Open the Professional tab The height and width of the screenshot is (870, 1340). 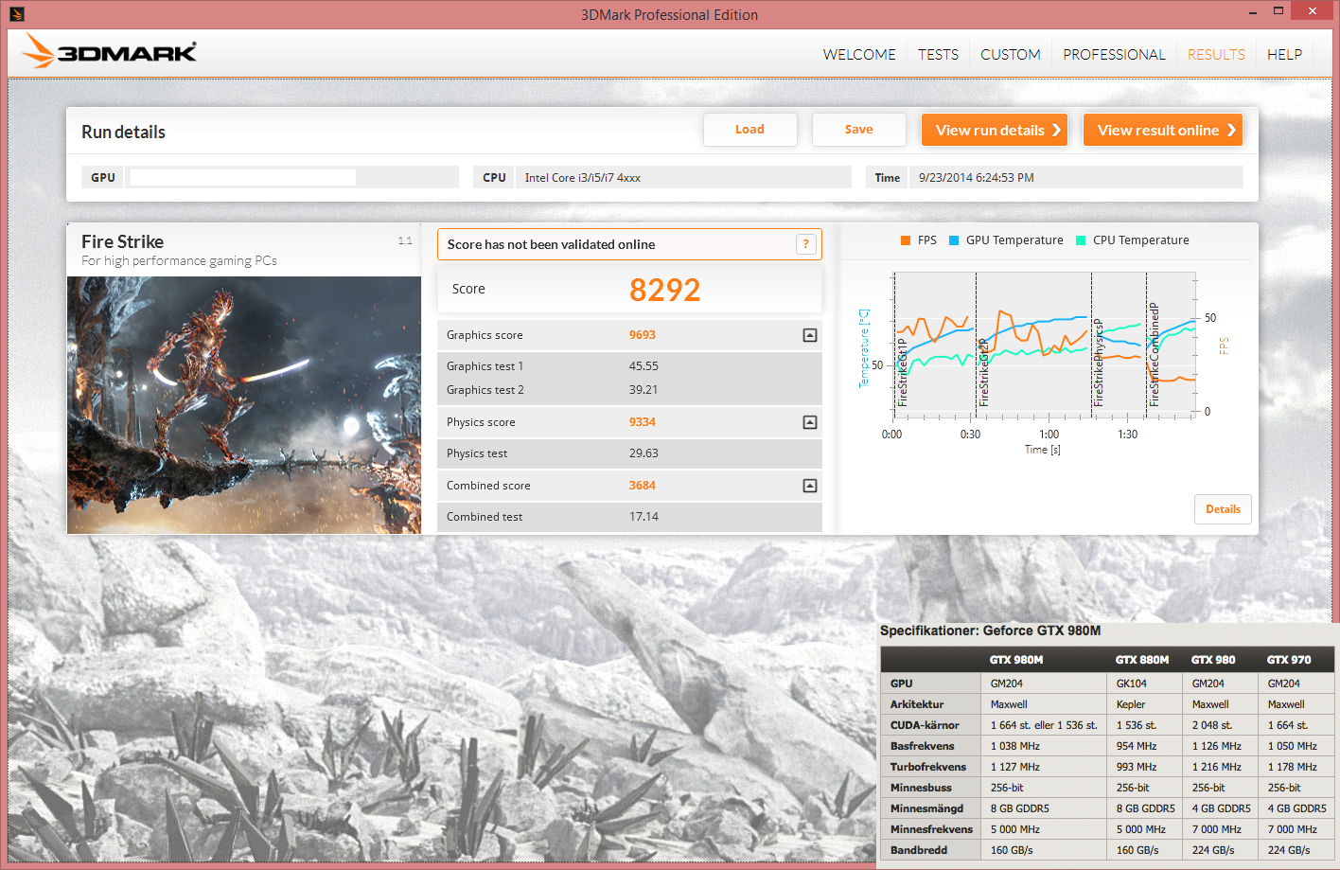click(1114, 55)
